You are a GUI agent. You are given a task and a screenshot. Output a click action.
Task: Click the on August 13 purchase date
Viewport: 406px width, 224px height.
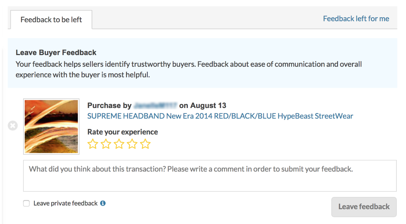[x=203, y=106]
